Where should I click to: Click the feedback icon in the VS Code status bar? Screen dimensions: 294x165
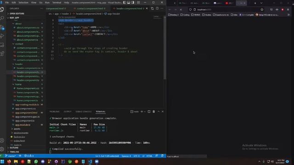157,156
